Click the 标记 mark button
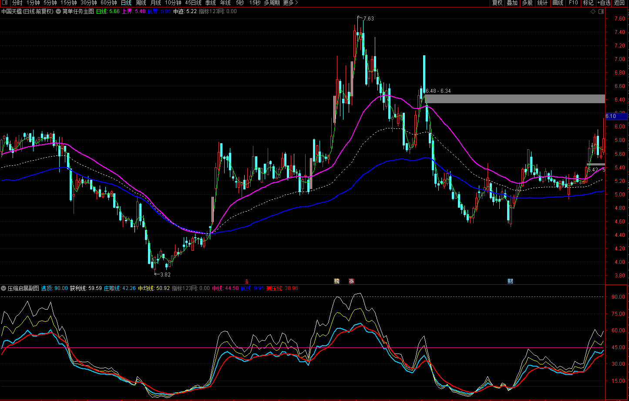Screen dimensions: 629x401 (x=588, y=3)
